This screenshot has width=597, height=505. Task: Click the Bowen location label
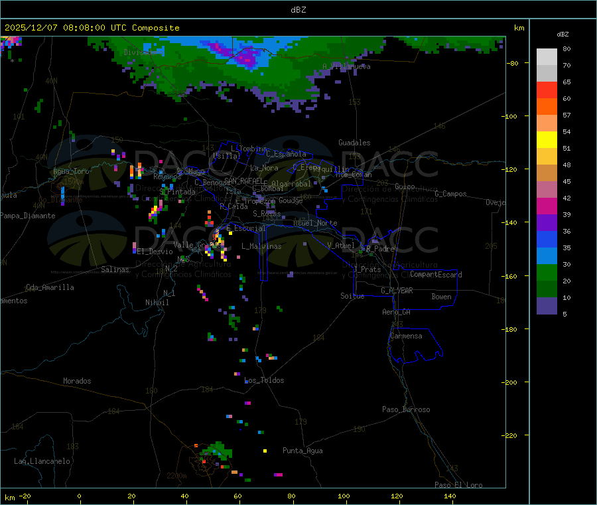coord(441,297)
